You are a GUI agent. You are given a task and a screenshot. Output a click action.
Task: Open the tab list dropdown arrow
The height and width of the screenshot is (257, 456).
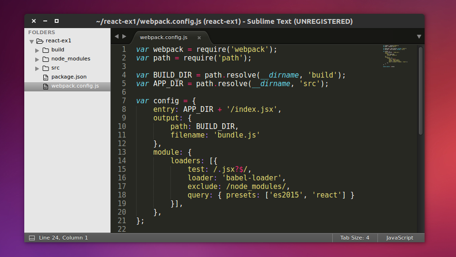click(419, 37)
